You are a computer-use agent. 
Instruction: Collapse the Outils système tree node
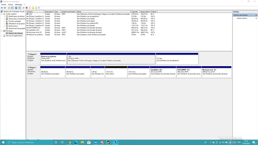[2, 14]
